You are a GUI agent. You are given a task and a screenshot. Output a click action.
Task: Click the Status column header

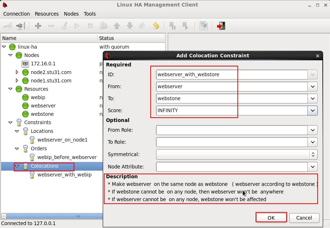point(131,38)
